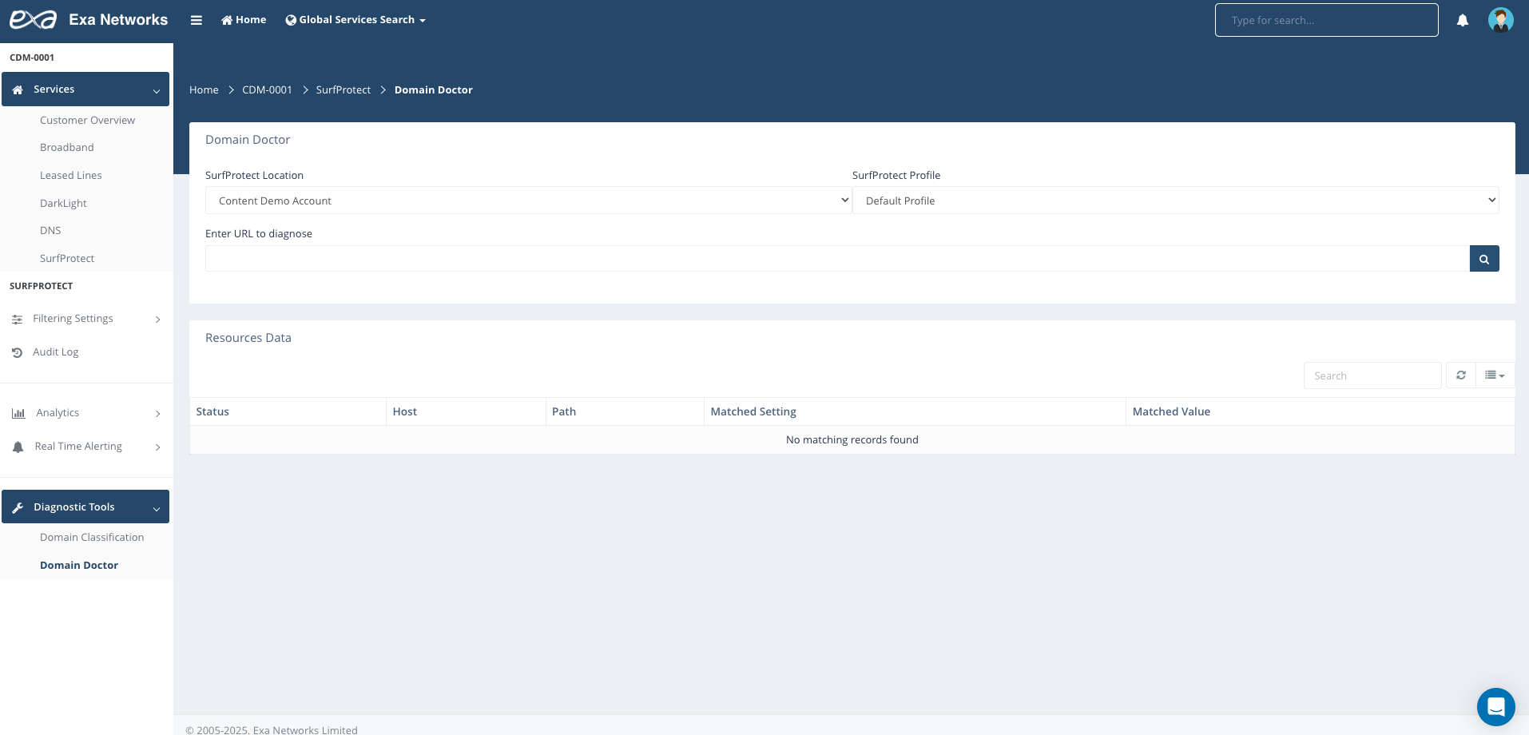Expand Global Services Search menu

(x=355, y=20)
